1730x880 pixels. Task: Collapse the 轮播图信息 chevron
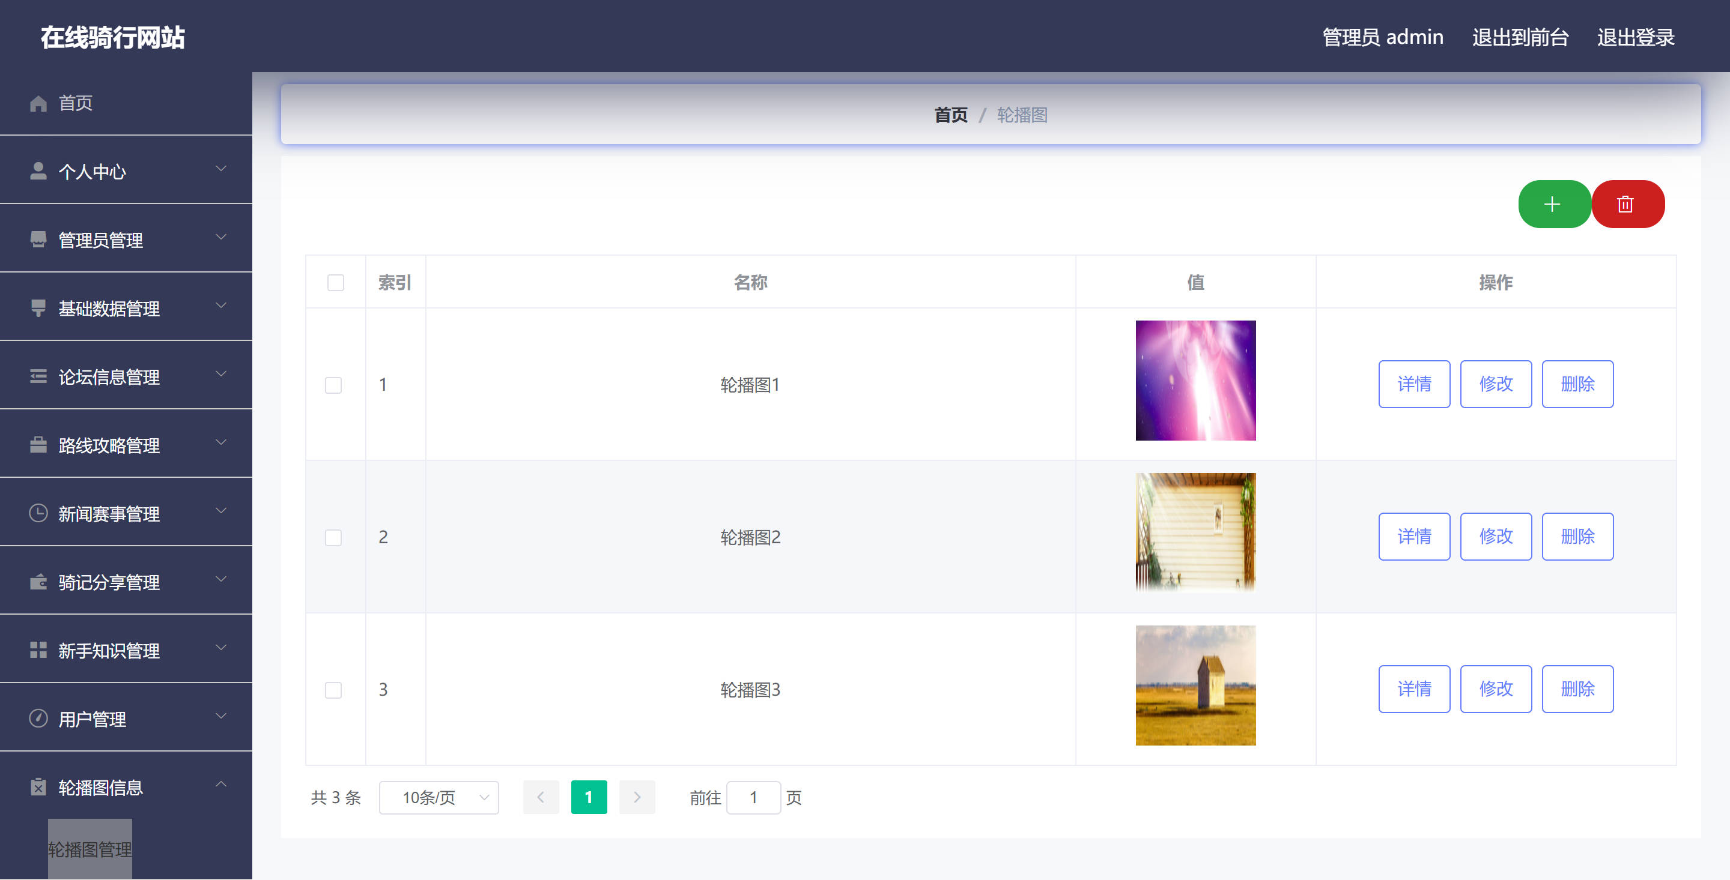[221, 785]
